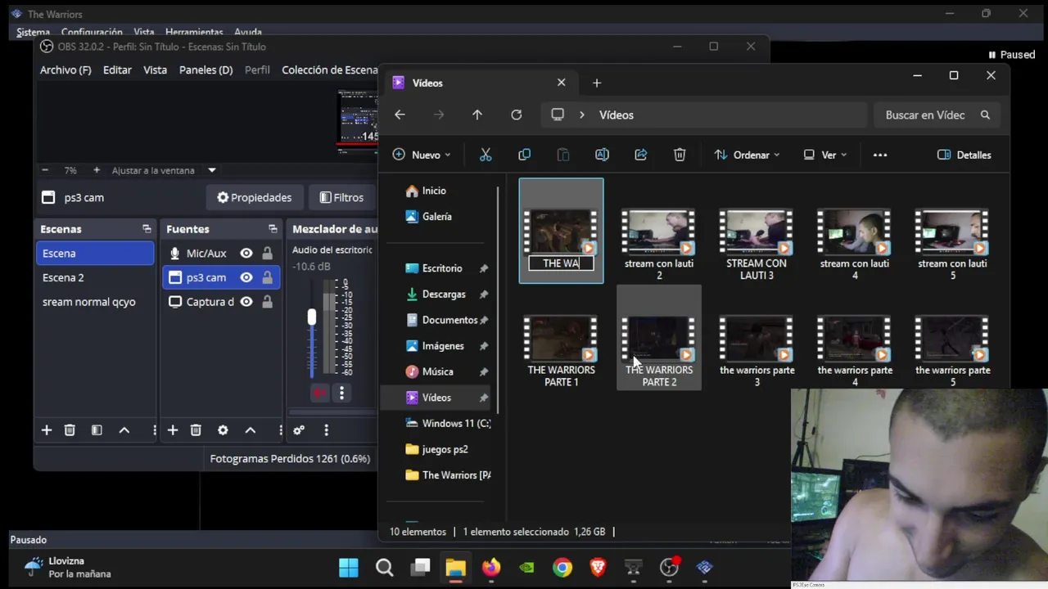Open Escritorio in Explorer sidebar
This screenshot has width=1048, height=589.
tap(442, 268)
